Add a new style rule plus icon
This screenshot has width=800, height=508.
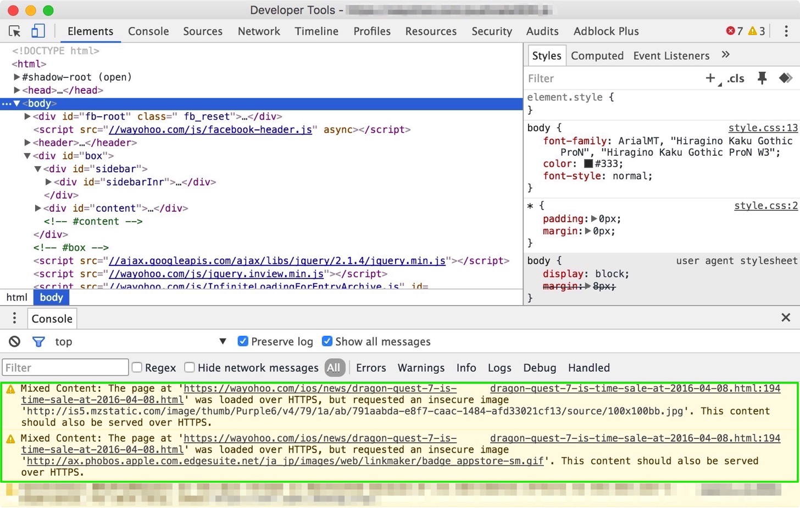[x=710, y=78]
